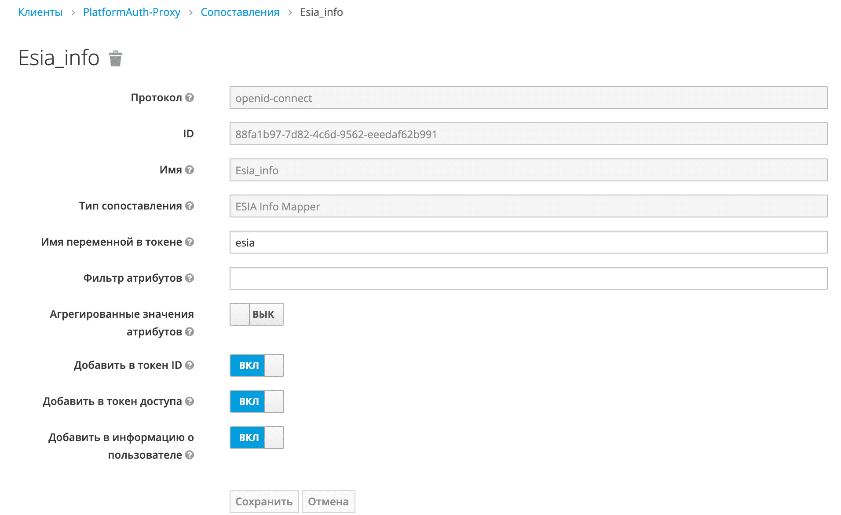The height and width of the screenshot is (515, 841).
Task: Turn off Добавить в токен доступа
Action: pyautogui.click(x=256, y=401)
